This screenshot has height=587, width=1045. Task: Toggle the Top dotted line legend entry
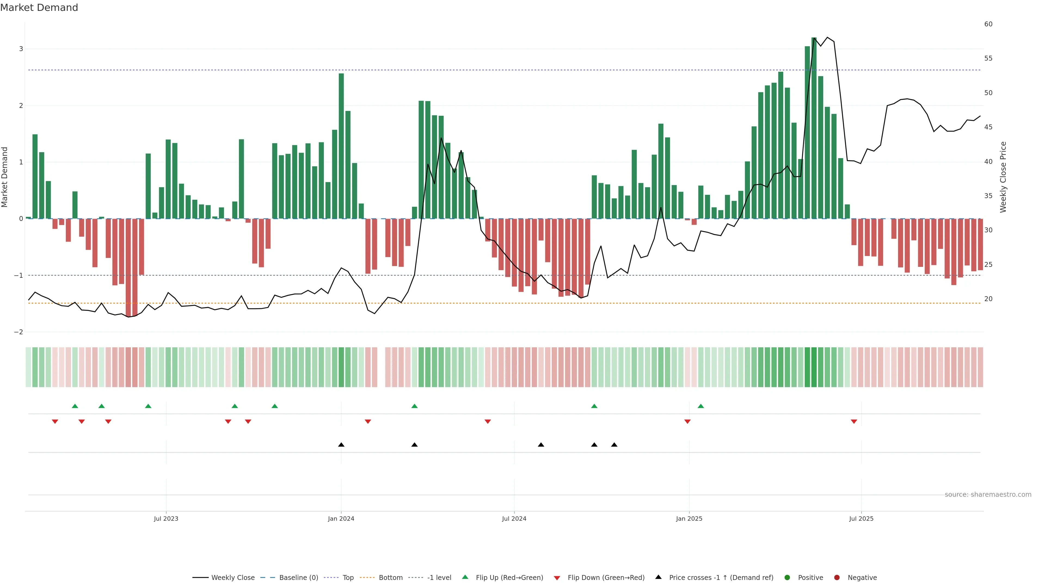click(x=348, y=578)
